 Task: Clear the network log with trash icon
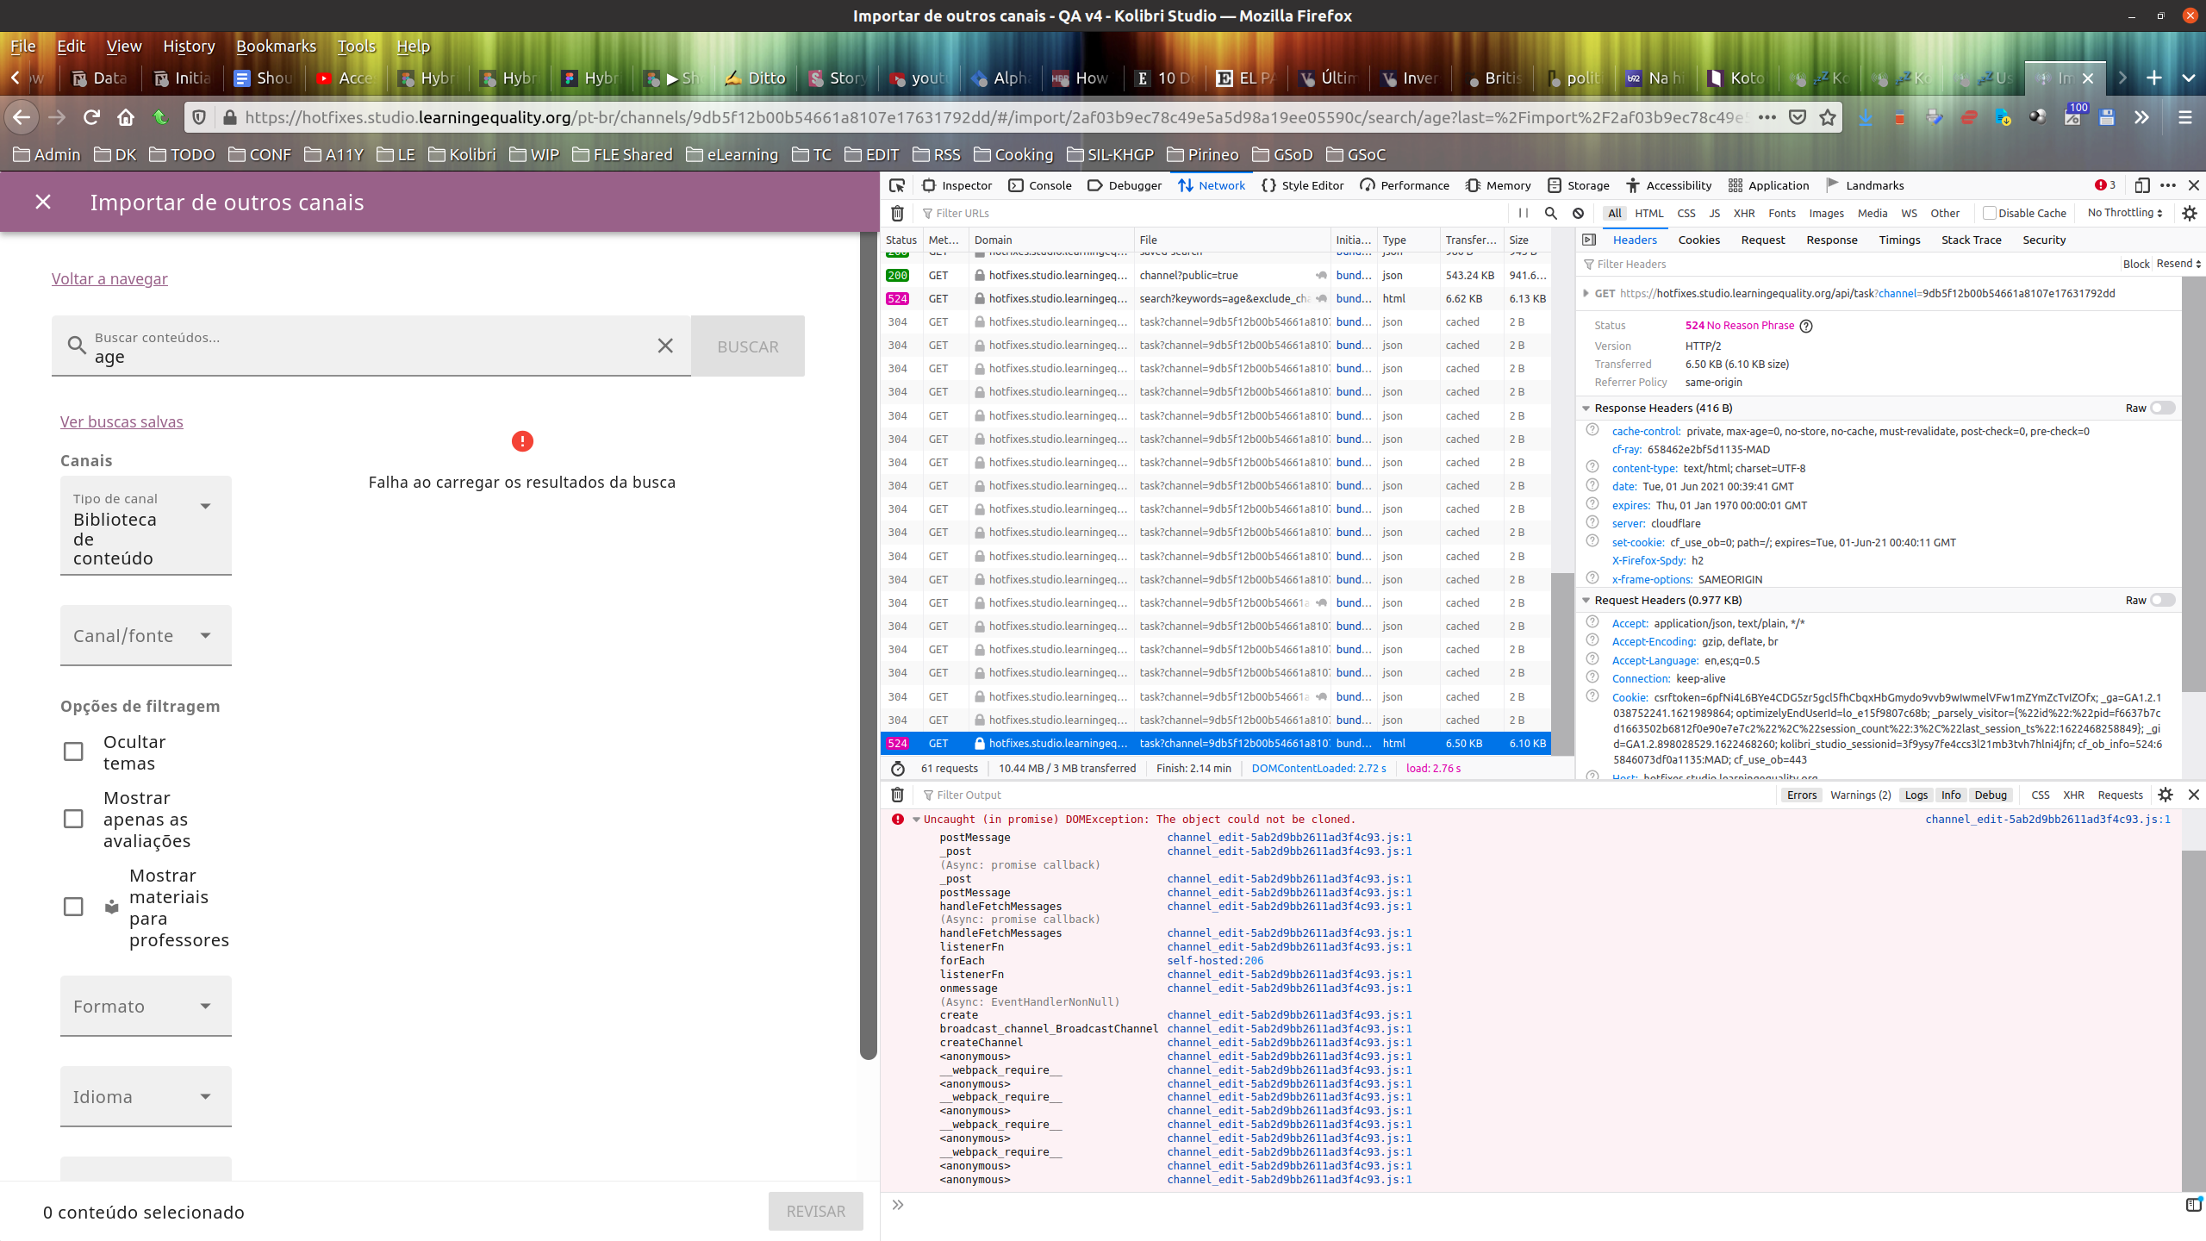(x=897, y=213)
